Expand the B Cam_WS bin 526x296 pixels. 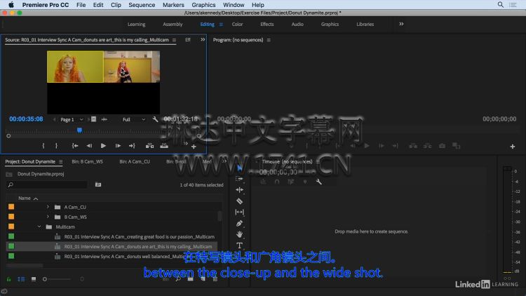click(48, 217)
